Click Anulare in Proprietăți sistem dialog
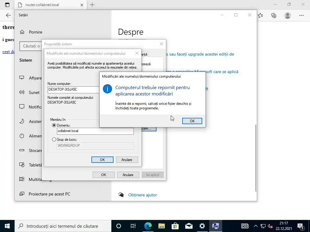Screen dimensions: 310x232 pos(128,175)
